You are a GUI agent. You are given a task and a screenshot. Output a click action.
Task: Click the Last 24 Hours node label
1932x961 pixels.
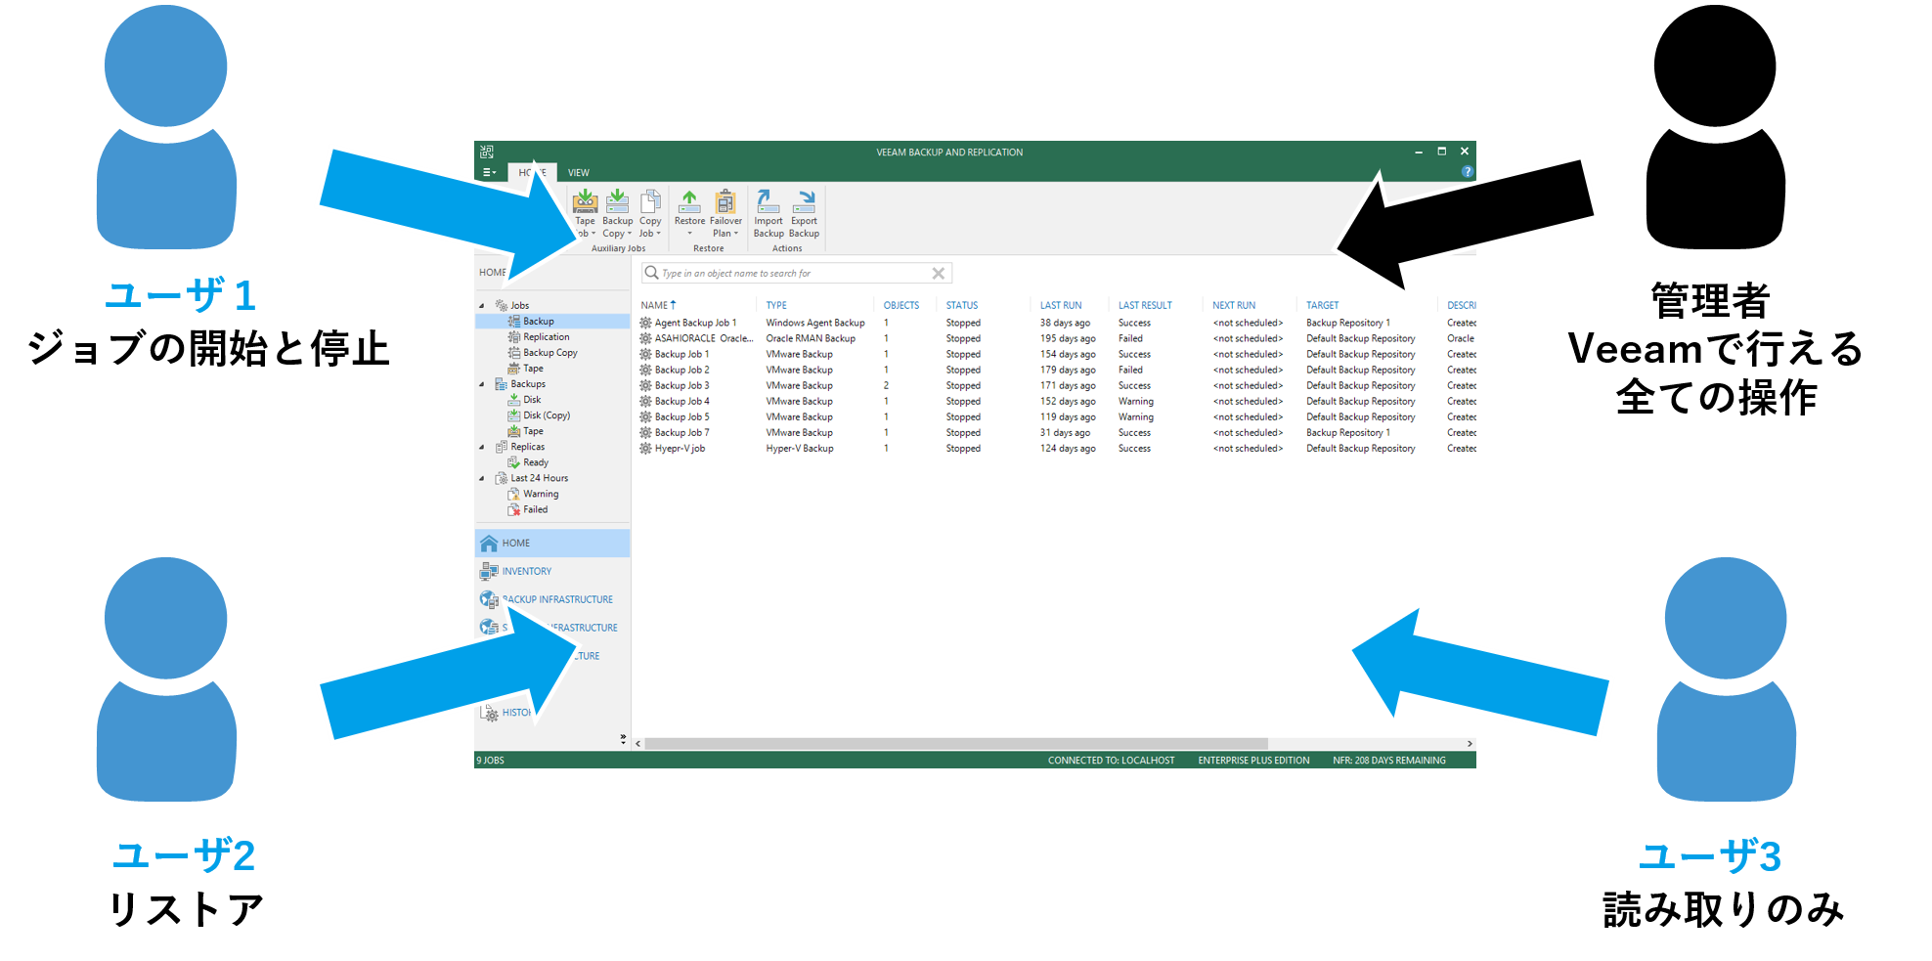pyautogui.click(x=539, y=478)
